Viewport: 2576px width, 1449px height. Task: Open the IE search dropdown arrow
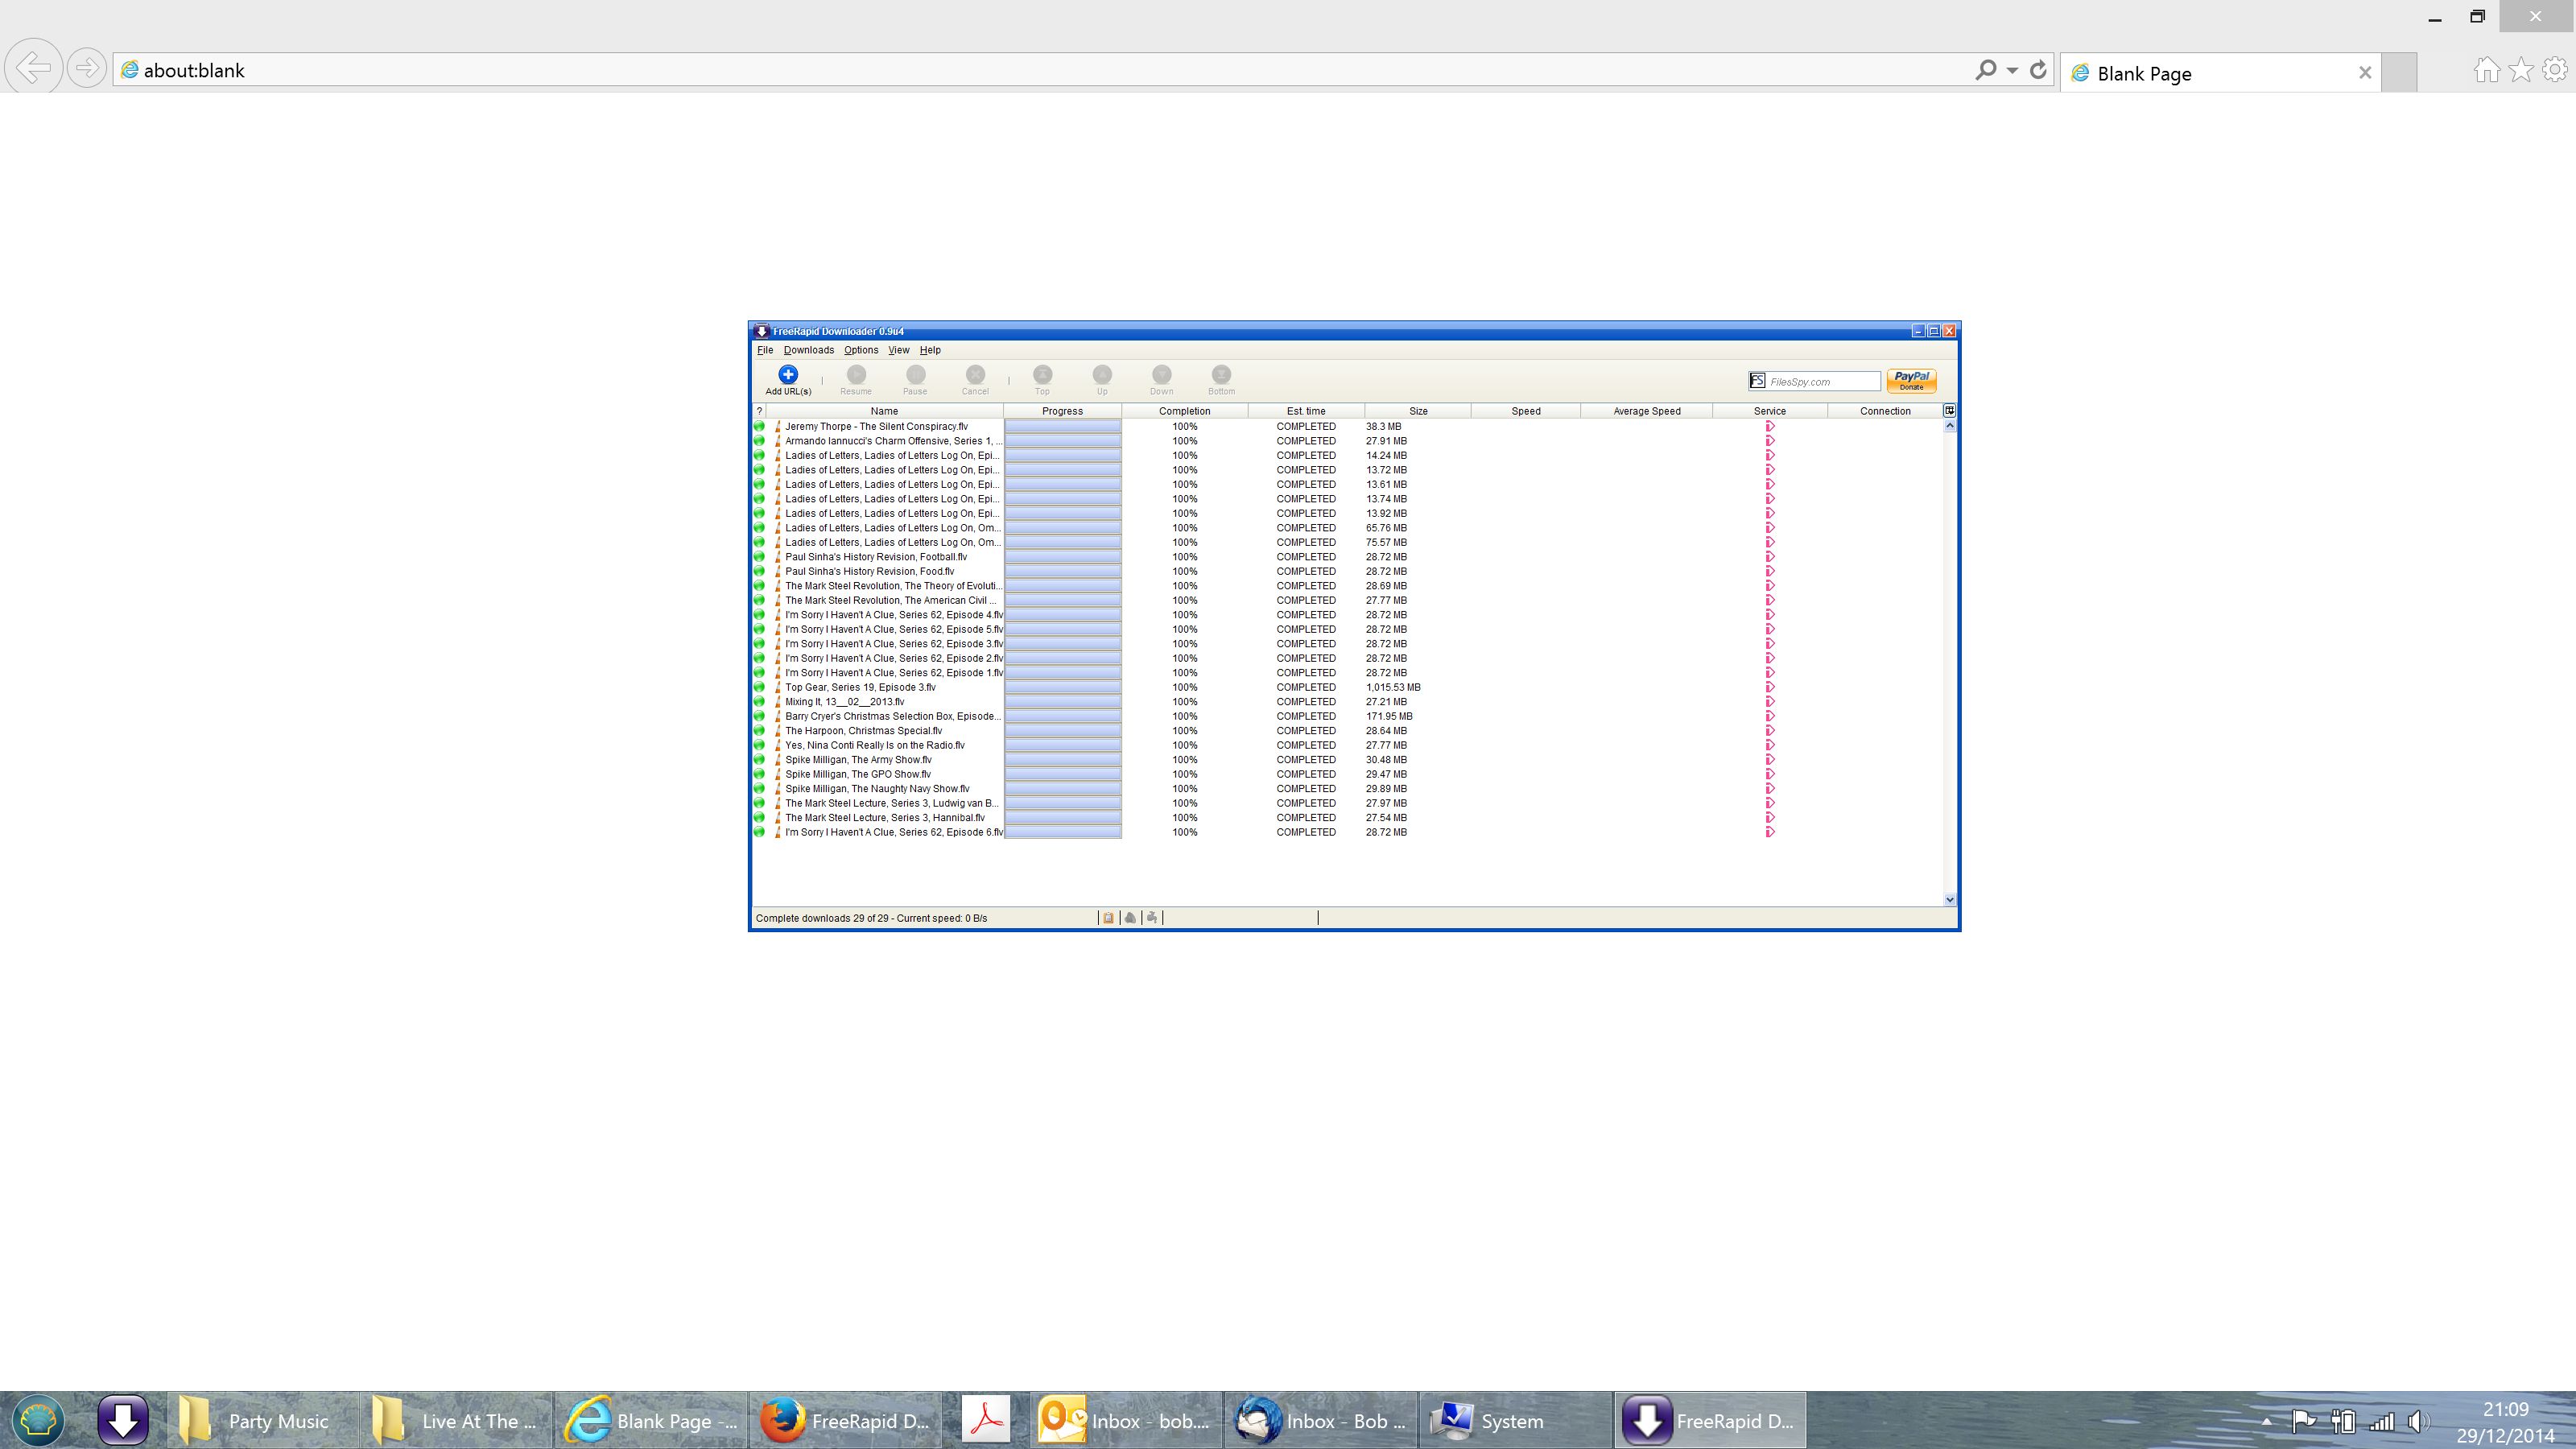coord(2012,70)
